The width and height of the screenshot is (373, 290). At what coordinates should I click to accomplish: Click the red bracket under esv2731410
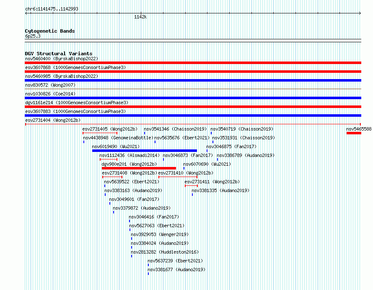[x=178, y=177]
